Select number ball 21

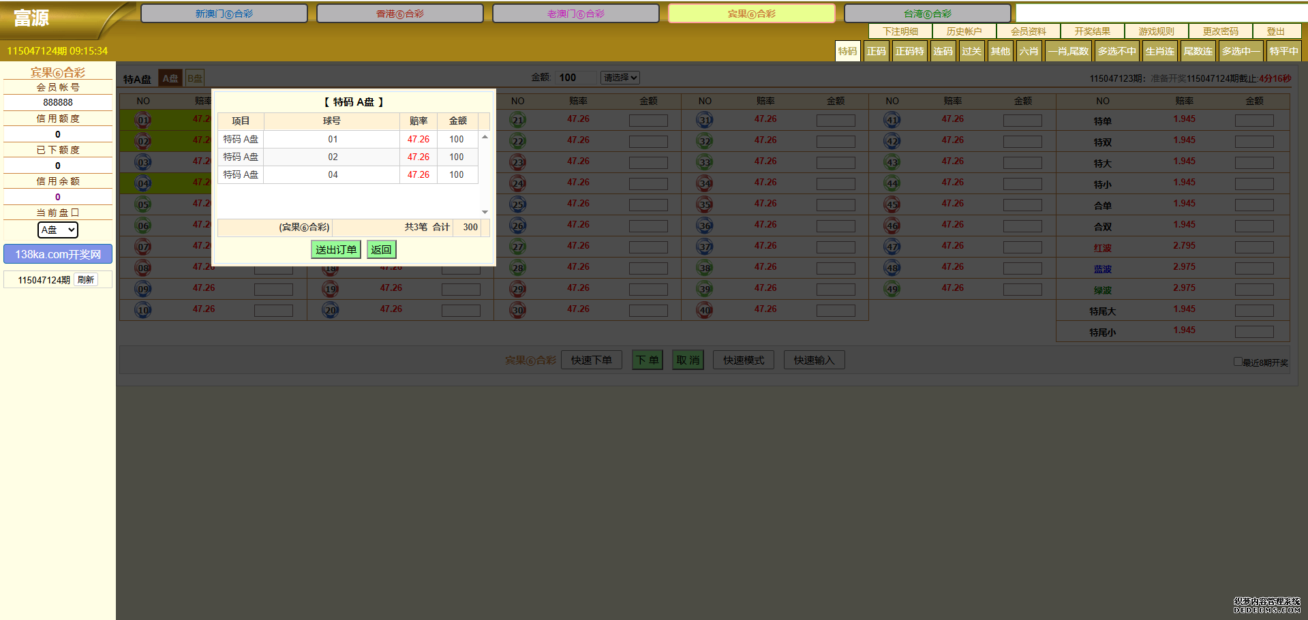(518, 121)
